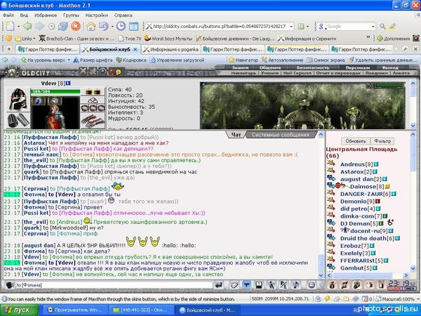The width and height of the screenshot is (421, 316).
Task: Open the Favorites shield icon on bookmarks bar
Action: pos(8,39)
